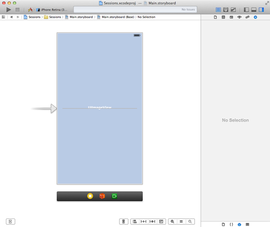Image resolution: width=270 pixels, height=227 pixels.
Task: Open the No Selection jump bar item
Action: pyautogui.click(x=146, y=17)
